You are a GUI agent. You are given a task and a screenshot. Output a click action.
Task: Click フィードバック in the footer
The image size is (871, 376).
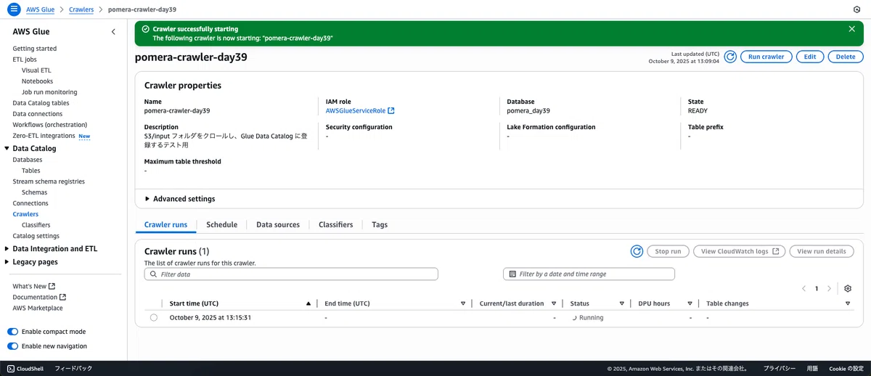click(73, 369)
